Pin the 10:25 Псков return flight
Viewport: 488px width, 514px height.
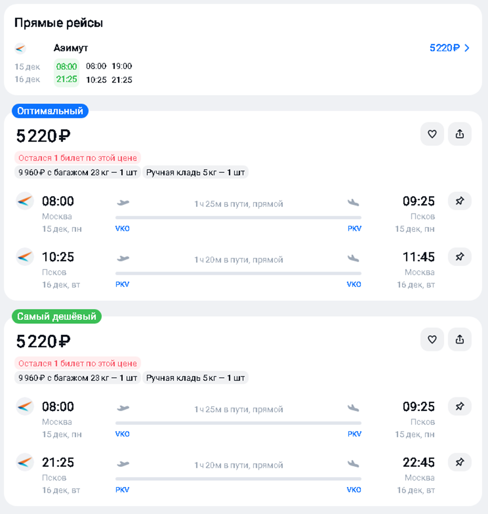pyautogui.click(x=459, y=256)
